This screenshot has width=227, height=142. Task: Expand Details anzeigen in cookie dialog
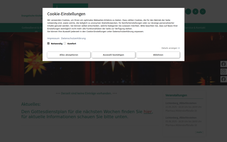click(171, 48)
